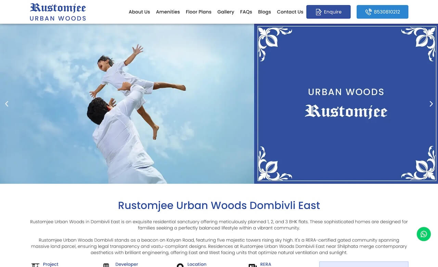
Task: Click paragraph starting 'Rustomjee Urban Woods in Dombivli East is'
Action: click(x=219, y=225)
